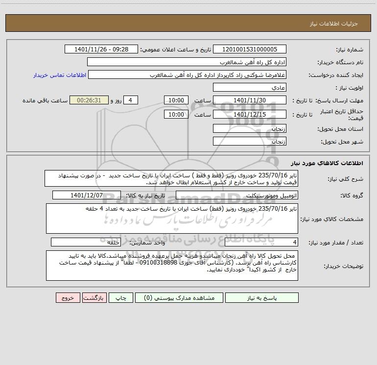377x365 pixels.
Task: Click the 'شهر محل تحویل:' label
Action: [342, 142]
